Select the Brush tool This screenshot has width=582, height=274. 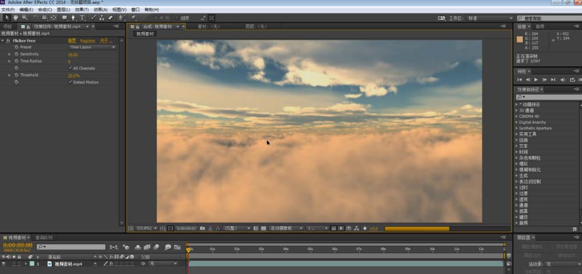coord(94,17)
